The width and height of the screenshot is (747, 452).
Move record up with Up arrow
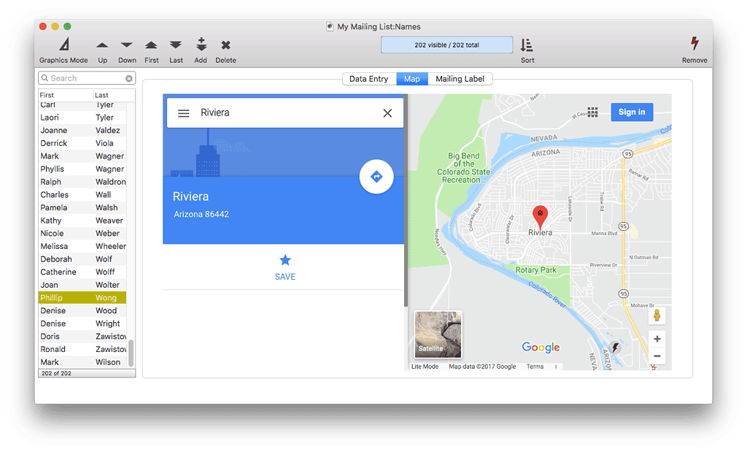click(102, 45)
